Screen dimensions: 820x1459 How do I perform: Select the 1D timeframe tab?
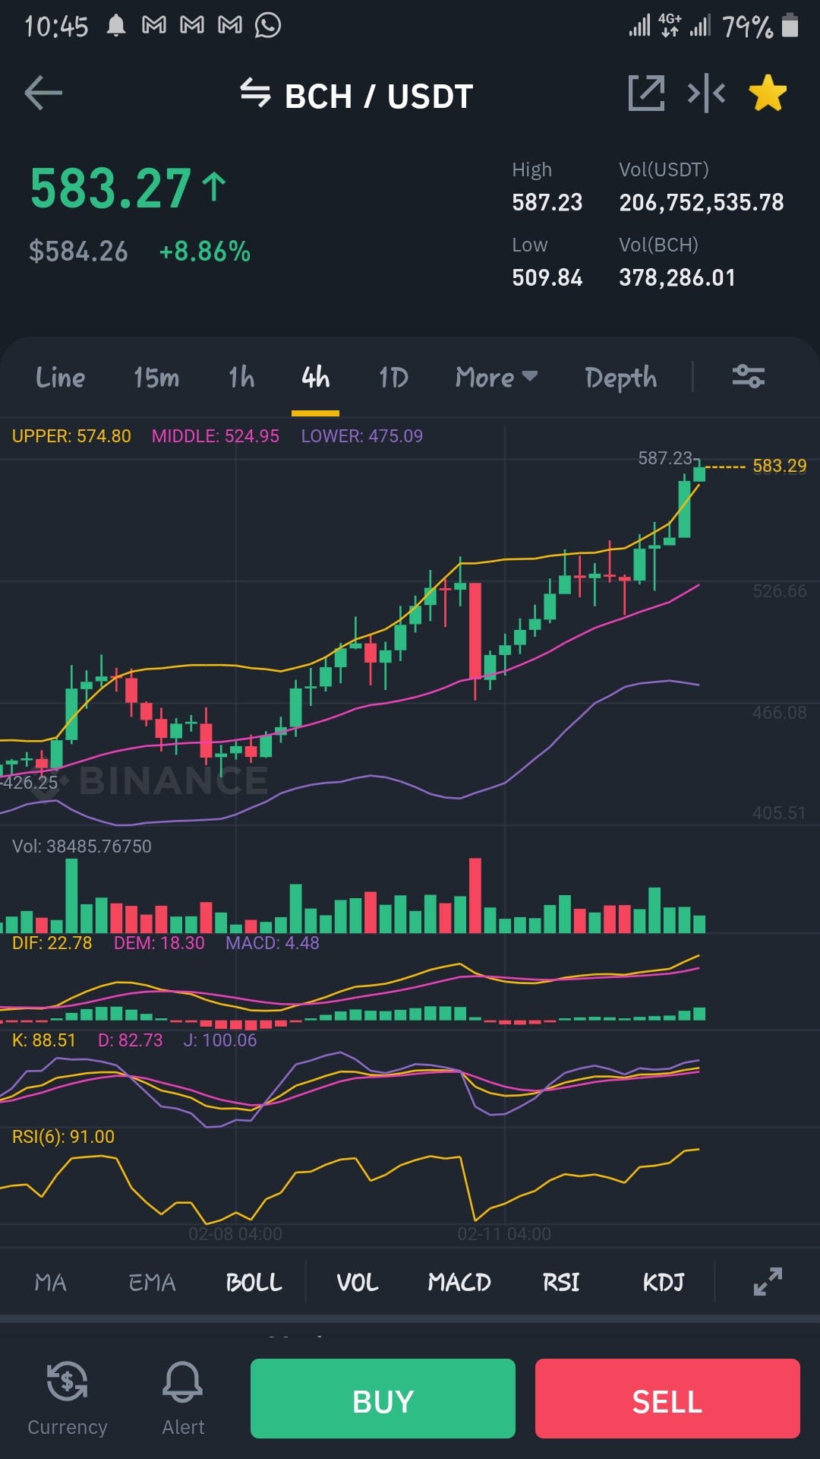393,377
